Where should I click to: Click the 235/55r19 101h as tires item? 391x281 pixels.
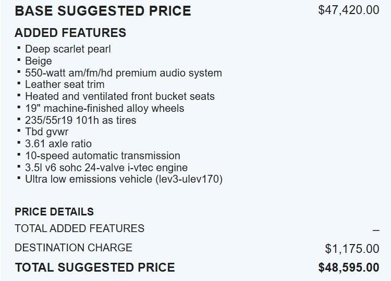tap(80, 120)
